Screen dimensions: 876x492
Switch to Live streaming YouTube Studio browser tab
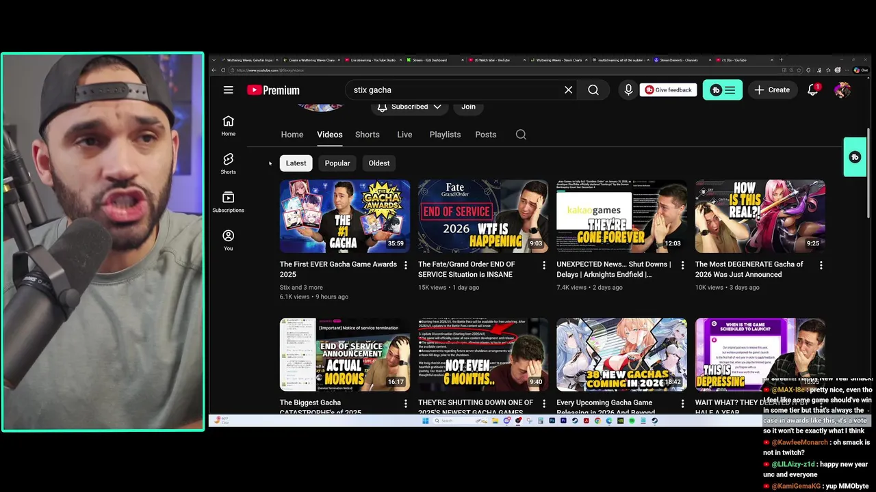point(372,60)
